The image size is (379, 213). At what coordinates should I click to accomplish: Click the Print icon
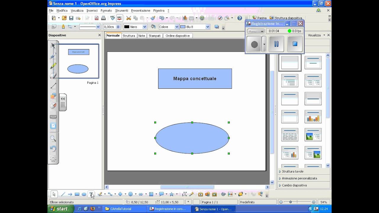pyautogui.click(x=103, y=18)
